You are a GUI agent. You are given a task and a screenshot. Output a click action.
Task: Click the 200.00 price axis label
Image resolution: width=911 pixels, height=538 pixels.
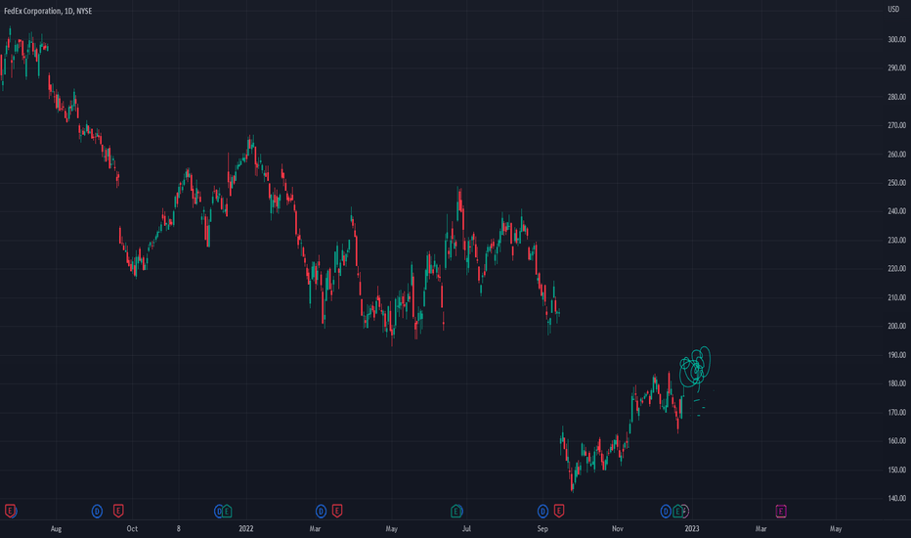tap(896, 327)
